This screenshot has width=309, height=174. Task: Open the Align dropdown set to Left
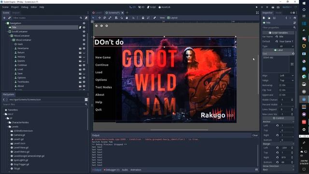(x=286, y=75)
